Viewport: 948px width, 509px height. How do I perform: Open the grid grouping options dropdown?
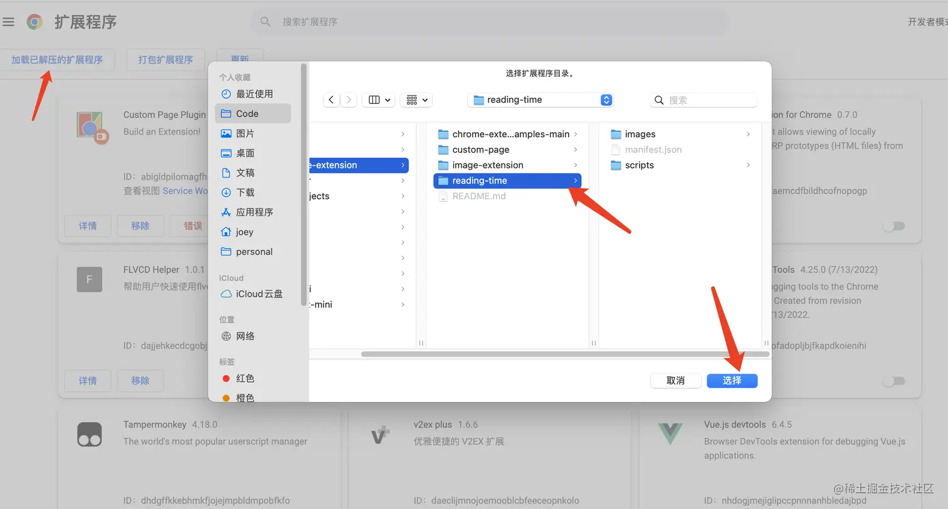tap(417, 100)
